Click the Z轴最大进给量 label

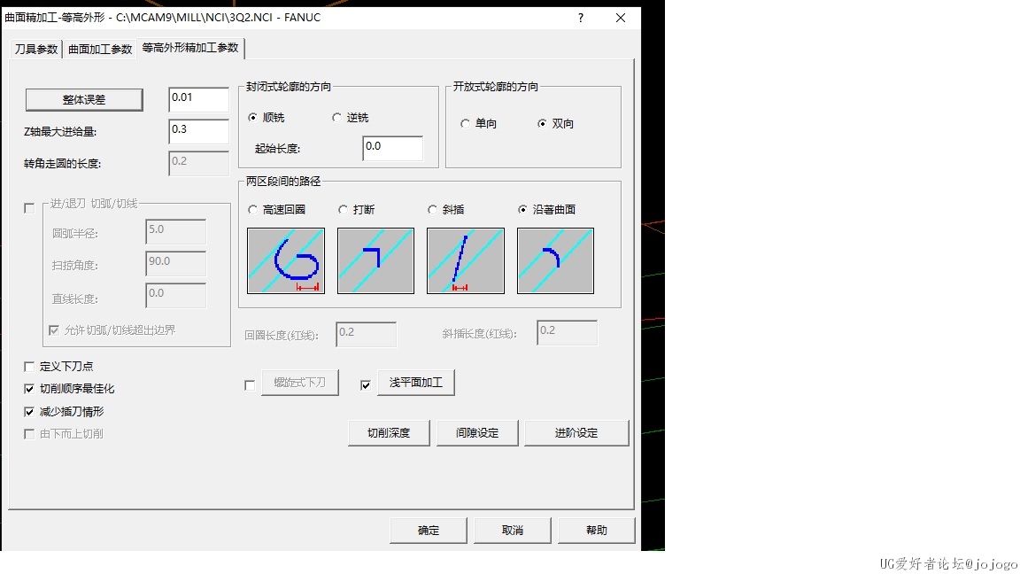click(60, 131)
